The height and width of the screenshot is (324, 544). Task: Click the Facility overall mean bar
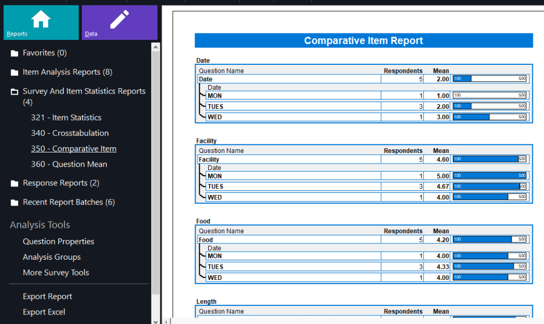pyautogui.click(x=489, y=159)
